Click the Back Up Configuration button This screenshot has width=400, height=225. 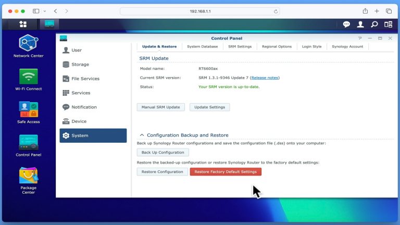point(162,152)
